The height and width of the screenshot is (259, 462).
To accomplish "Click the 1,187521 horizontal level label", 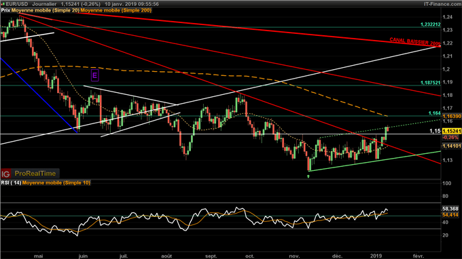I will (x=431, y=83).
